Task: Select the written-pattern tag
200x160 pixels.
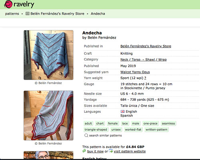Action: [156, 130]
